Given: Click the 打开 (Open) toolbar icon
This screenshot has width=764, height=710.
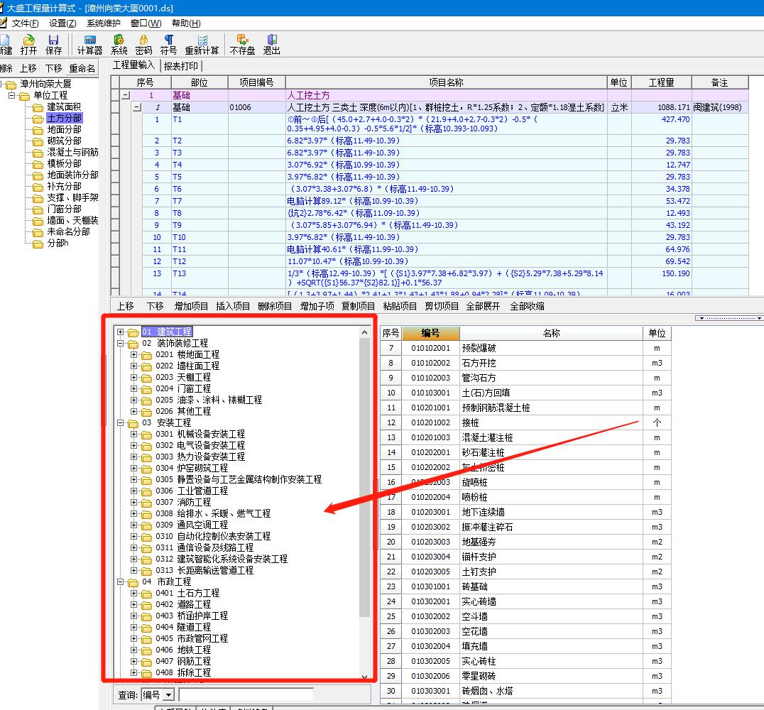Looking at the screenshot, I should [28, 44].
